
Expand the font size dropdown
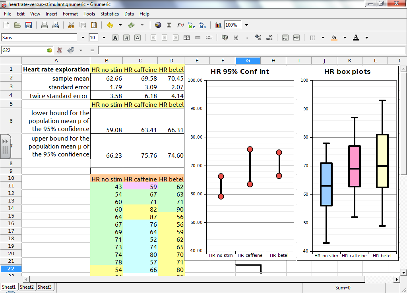click(x=104, y=38)
